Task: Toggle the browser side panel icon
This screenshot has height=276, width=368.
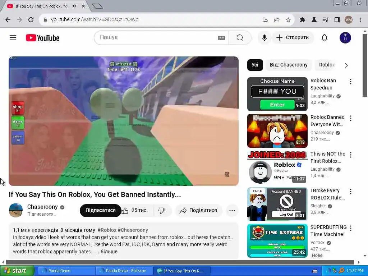Action: point(337,20)
